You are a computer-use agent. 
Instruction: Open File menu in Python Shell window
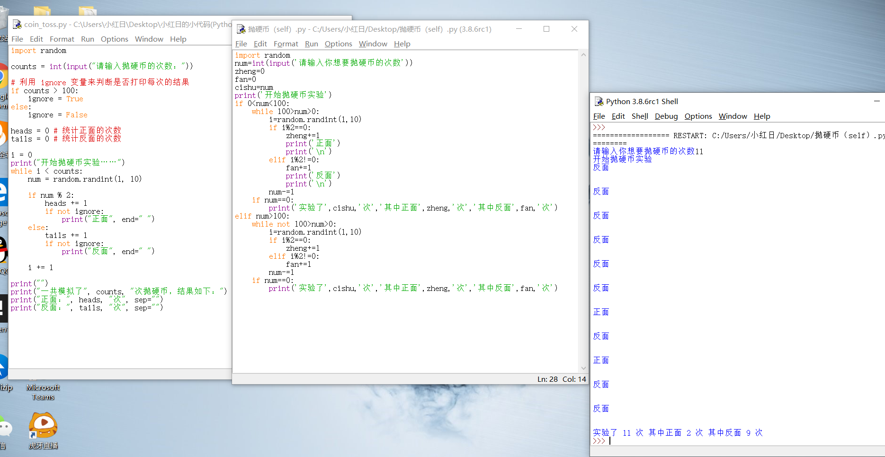tap(599, 116)
